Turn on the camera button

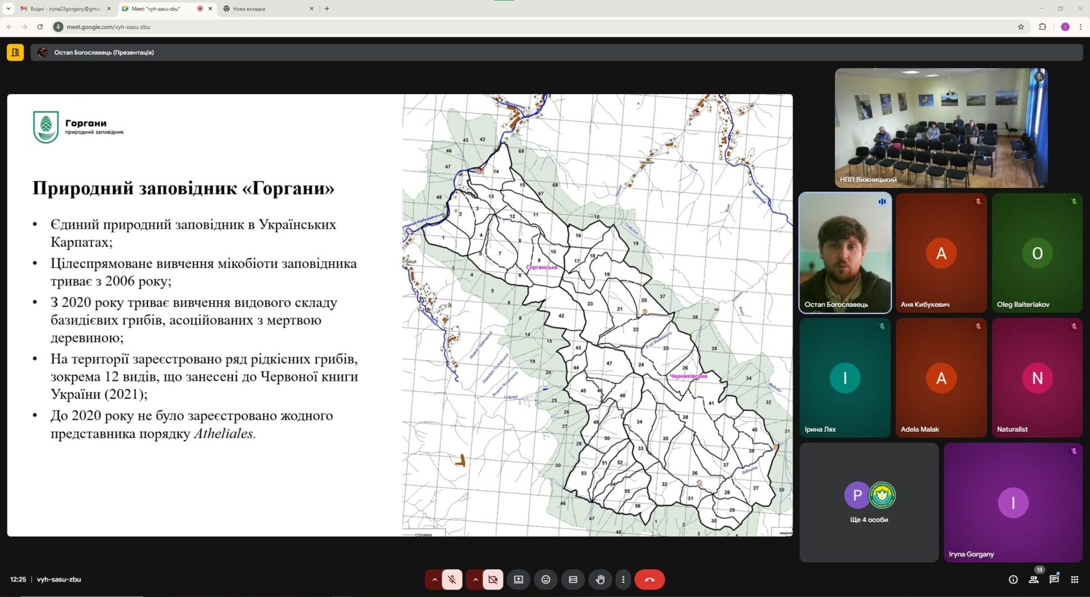coord(493,579)
